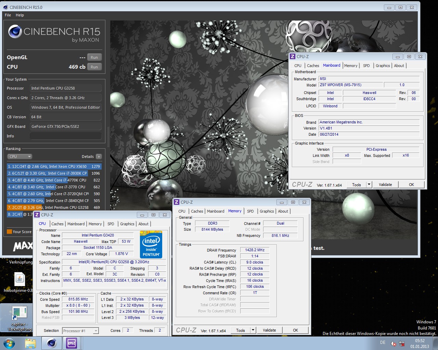Click Memory tab in CPU-Z CPU window
Screen dimensions: 438x350
click(x=95, y=224)
